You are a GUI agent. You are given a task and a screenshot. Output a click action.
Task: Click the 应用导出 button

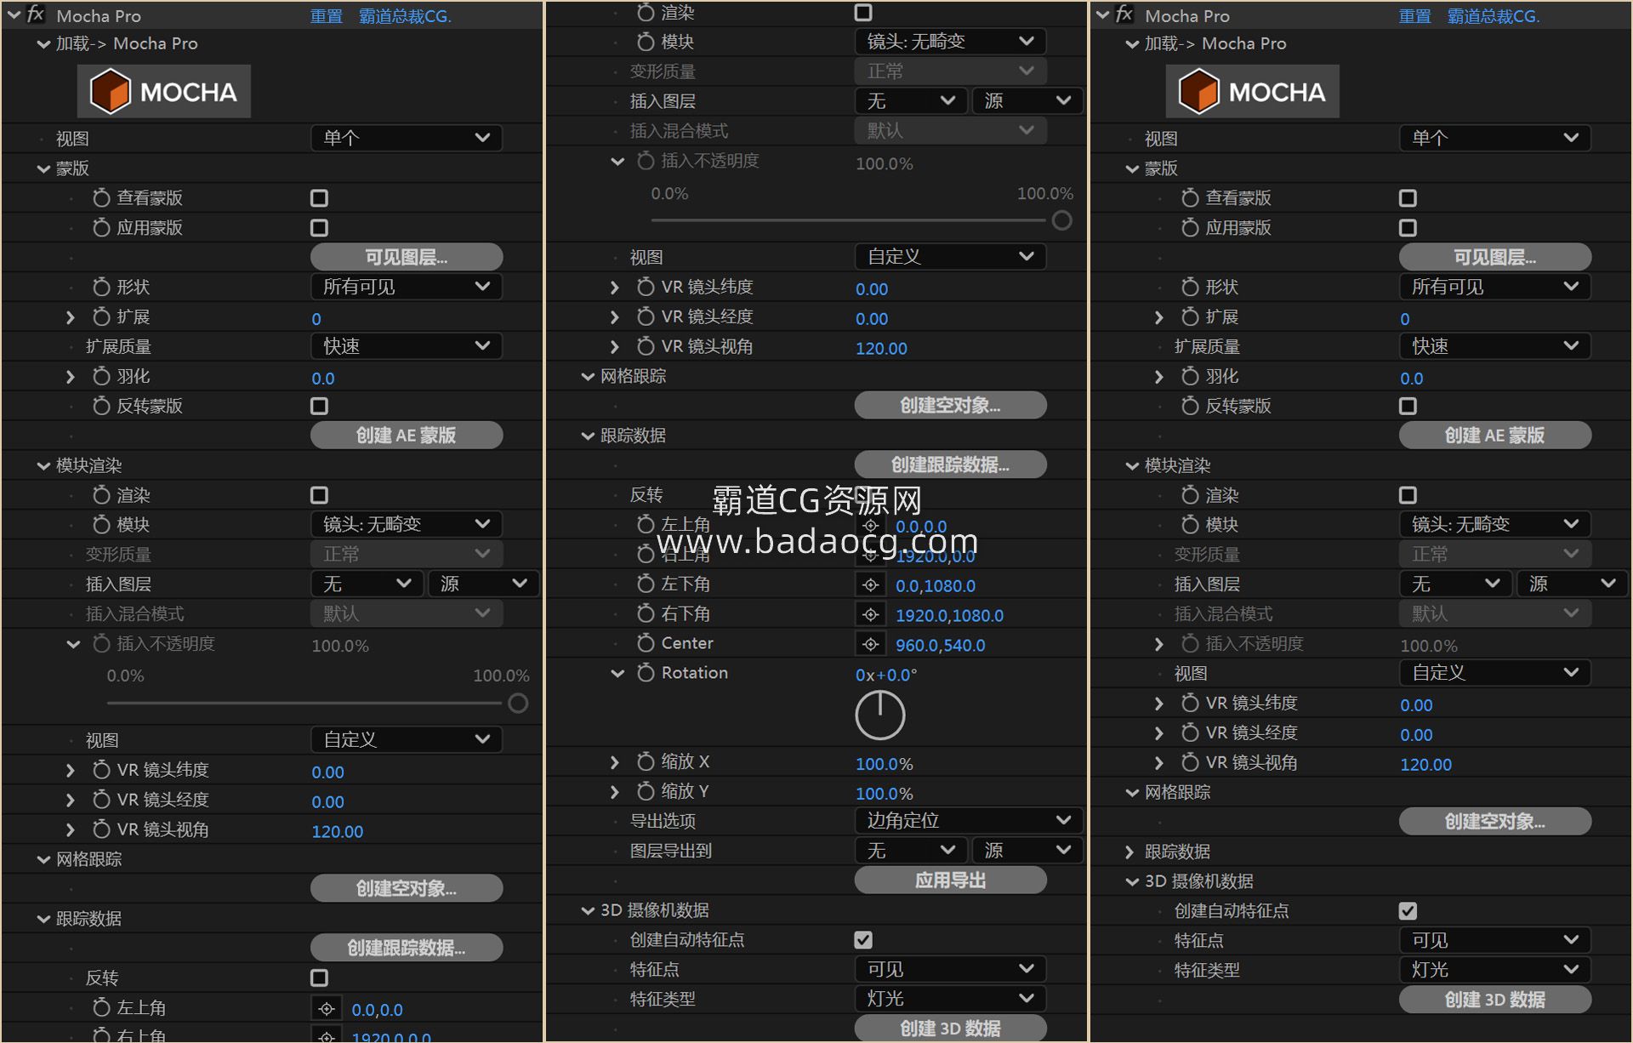tap(950, 880)
